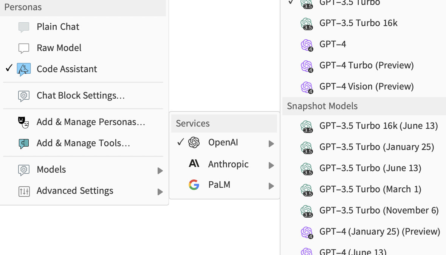Click the GPT-4 Vision (Preview) icon

click(x=307, y=87)
